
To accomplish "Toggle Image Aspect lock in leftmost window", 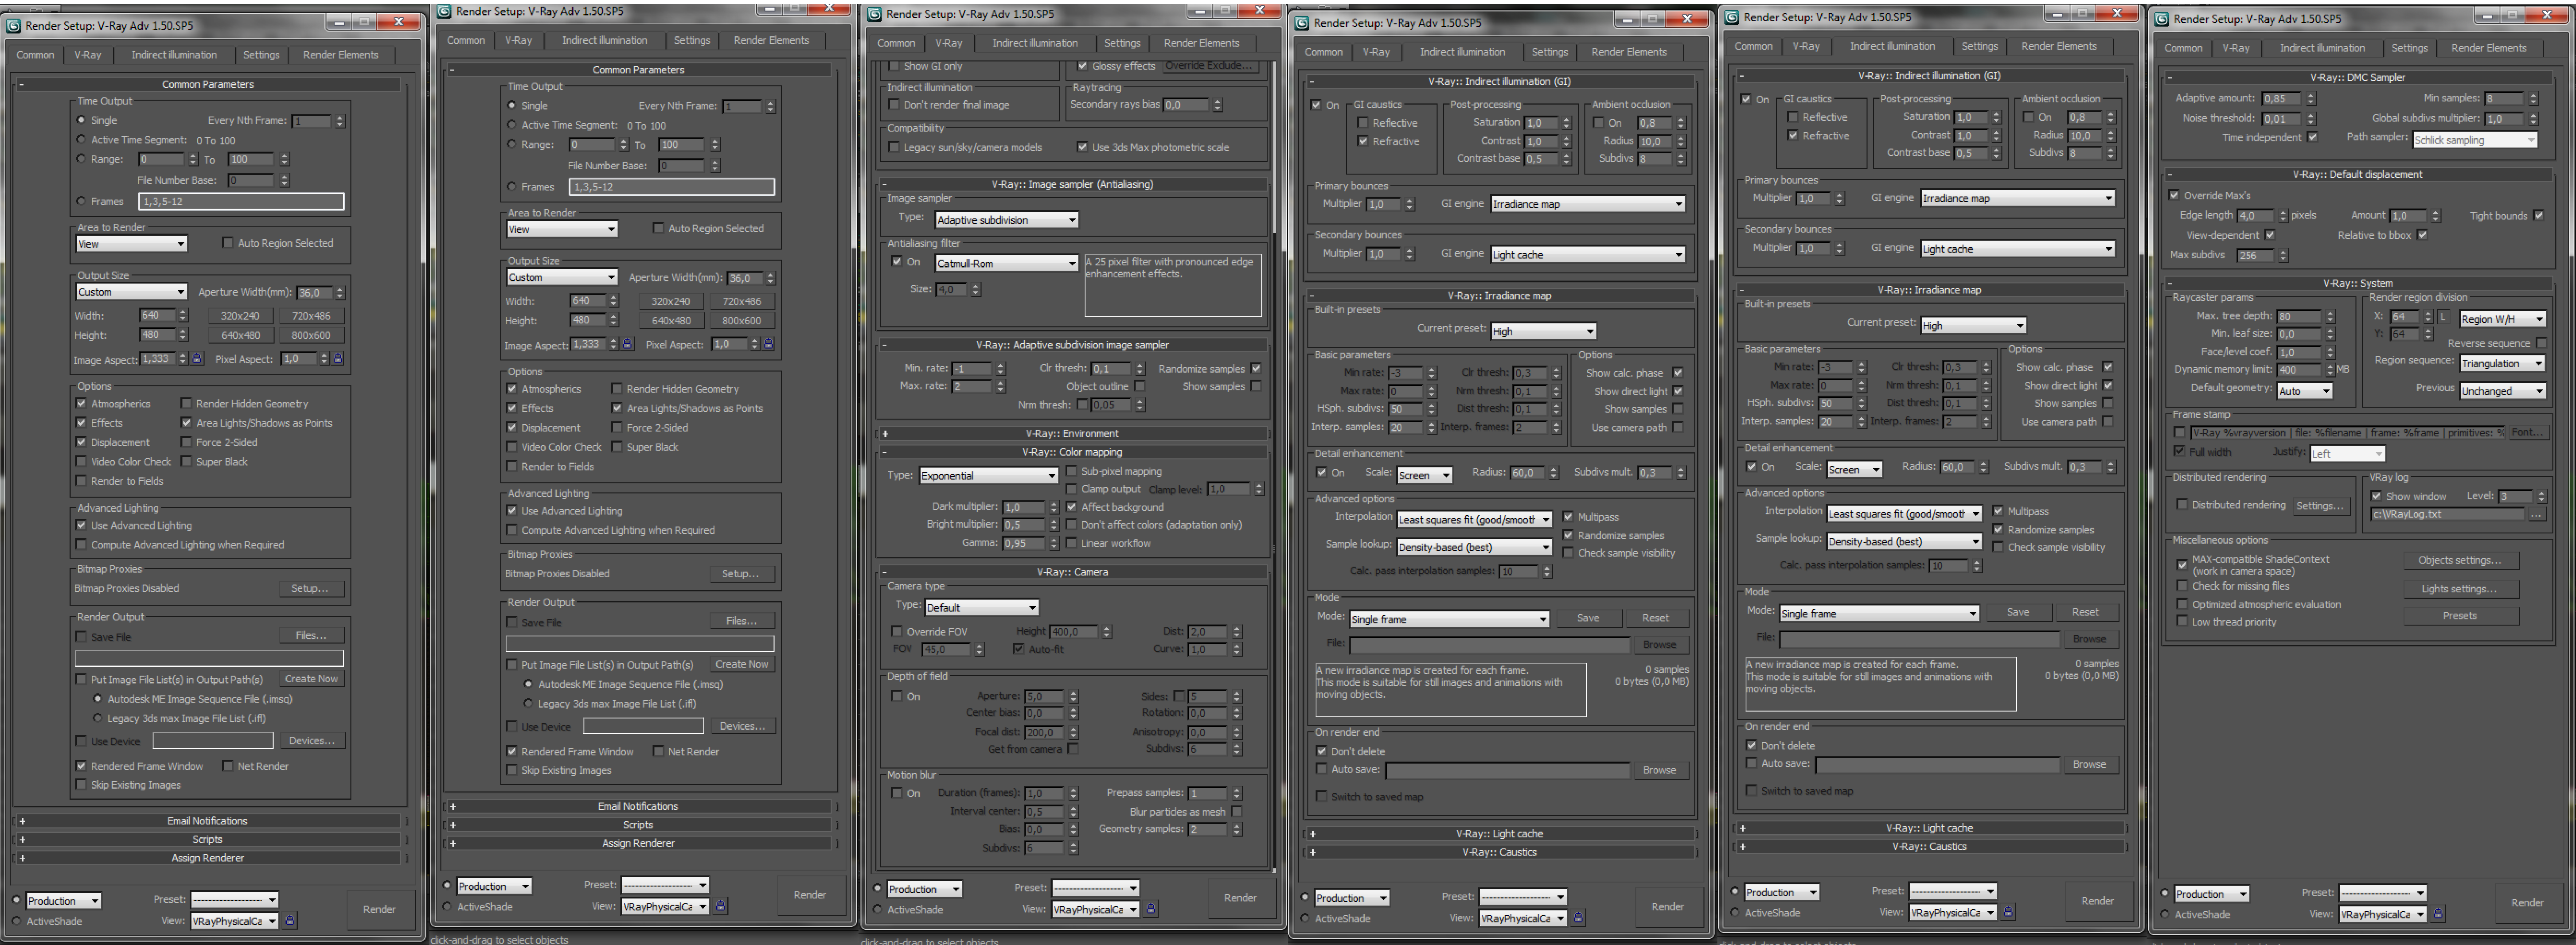I will point(197,358).
